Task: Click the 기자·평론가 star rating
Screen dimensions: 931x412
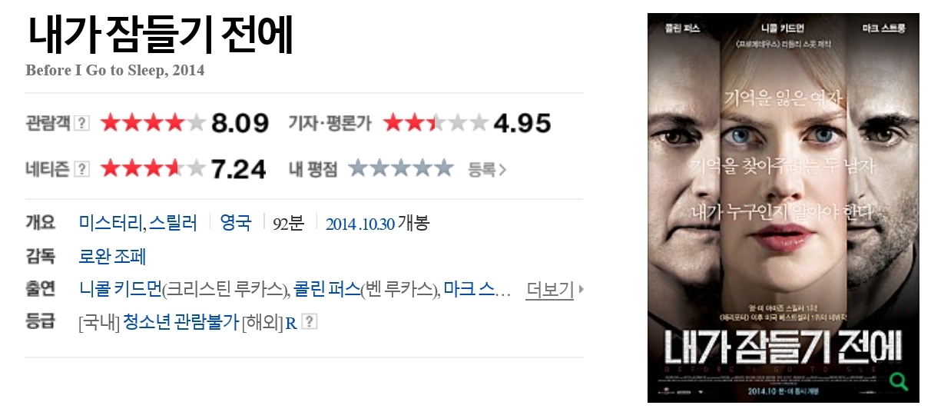Action: click(x=436, y=123)
